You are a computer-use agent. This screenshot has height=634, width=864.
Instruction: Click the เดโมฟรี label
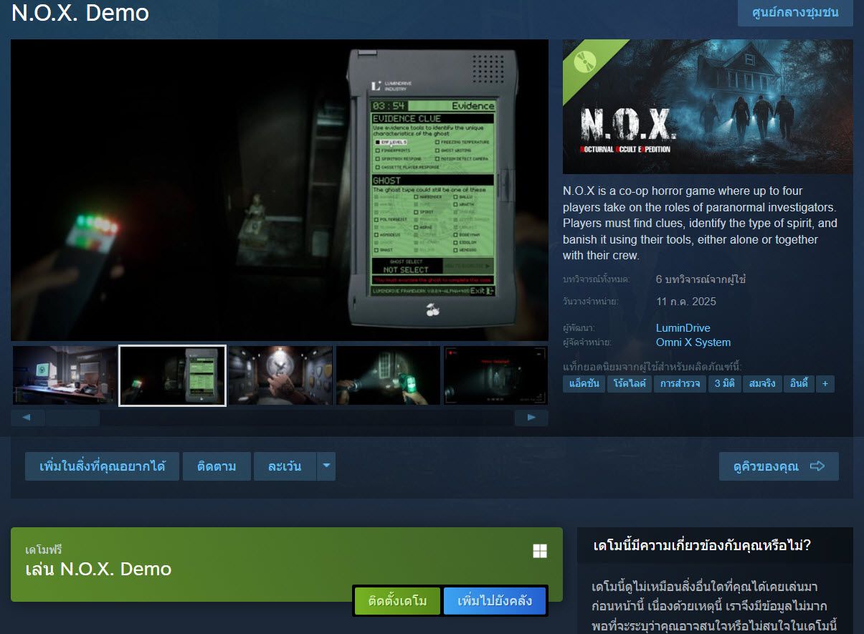[x=44, y=549]
